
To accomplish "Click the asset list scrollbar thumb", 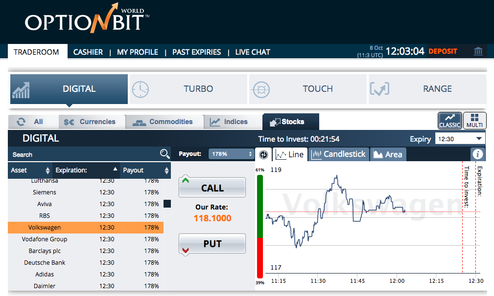I will [x=167, y=204].
